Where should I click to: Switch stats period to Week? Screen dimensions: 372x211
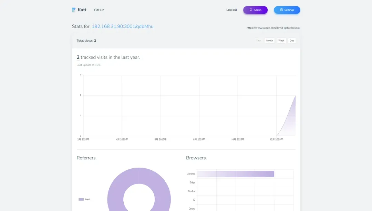point(281,41)
